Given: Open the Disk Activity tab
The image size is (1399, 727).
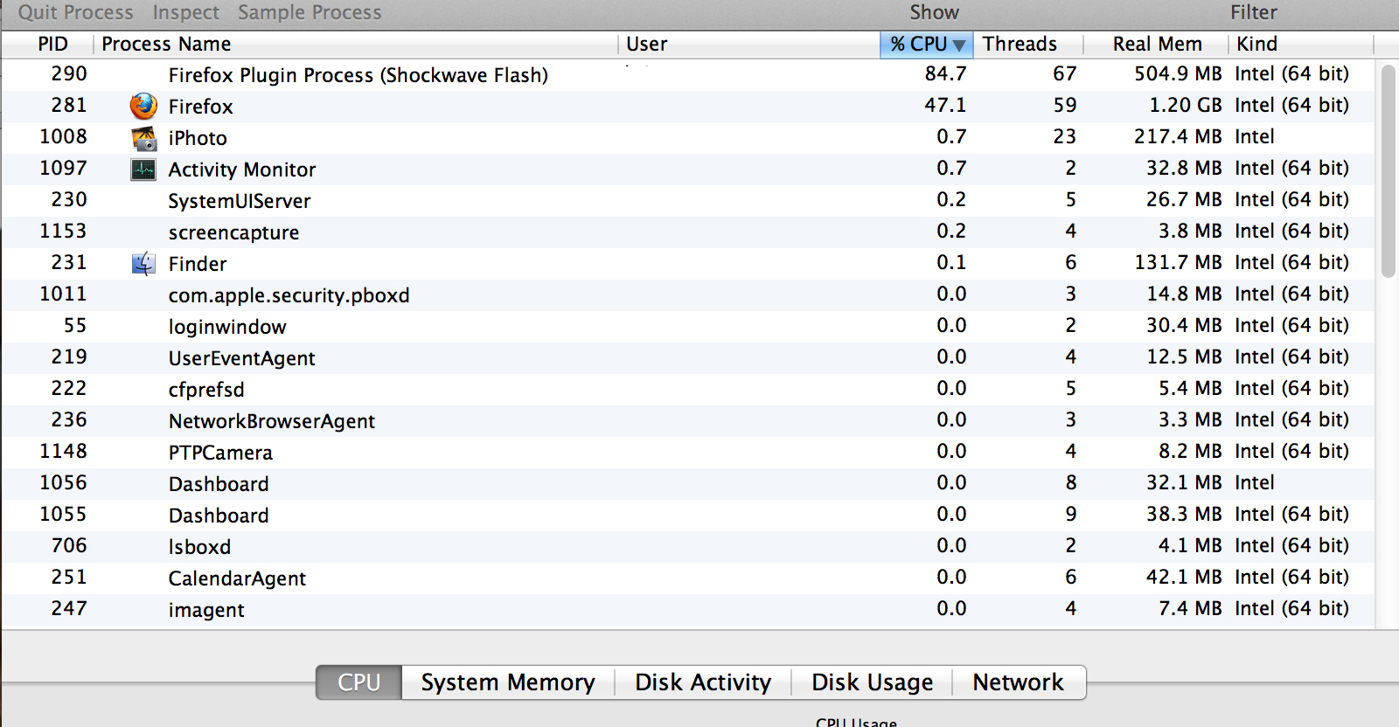Looking at the screenshot, I should [x=703, y=682].
